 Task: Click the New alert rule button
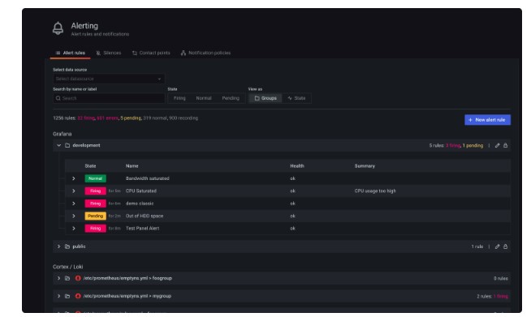tap(487, 120)
